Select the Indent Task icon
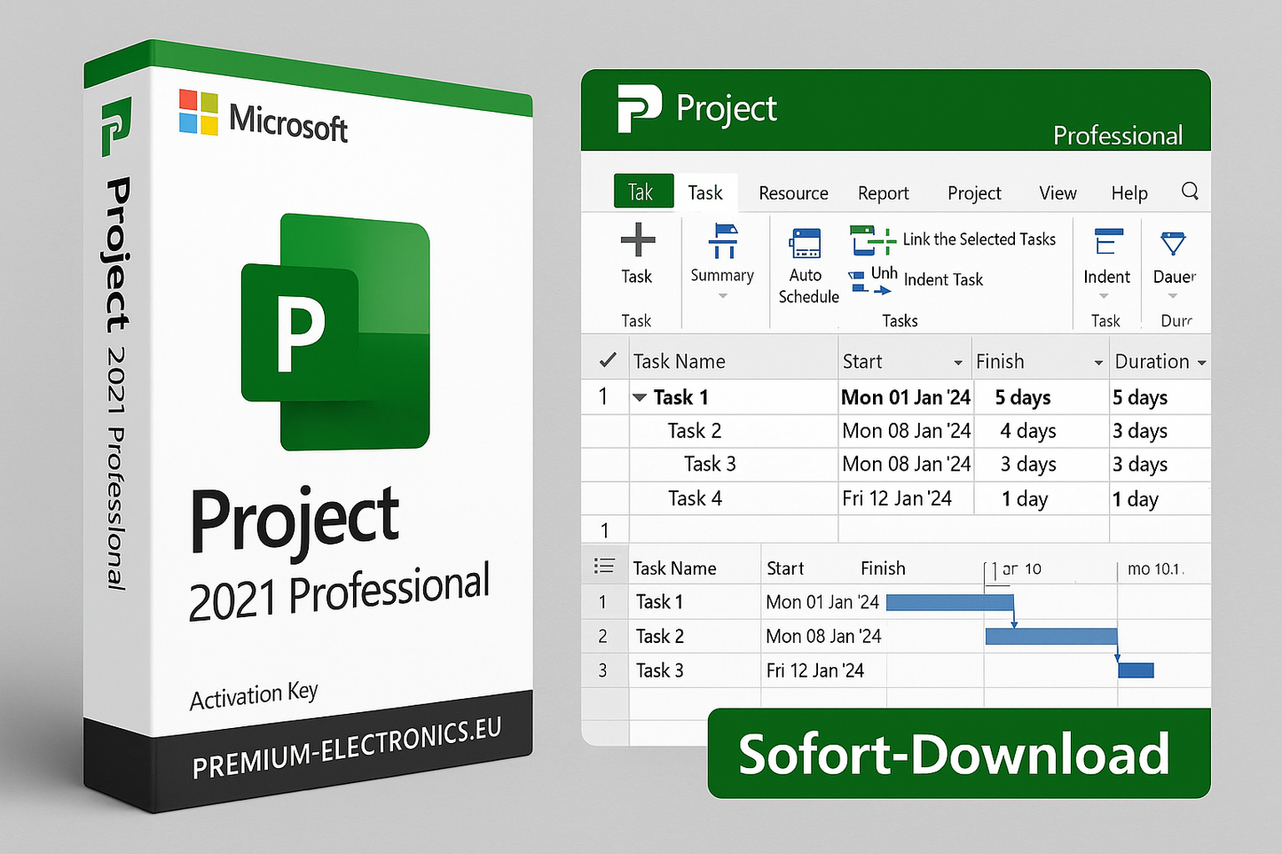The width and height of the screenshot is (1282, 854). [x=943, y=279]
